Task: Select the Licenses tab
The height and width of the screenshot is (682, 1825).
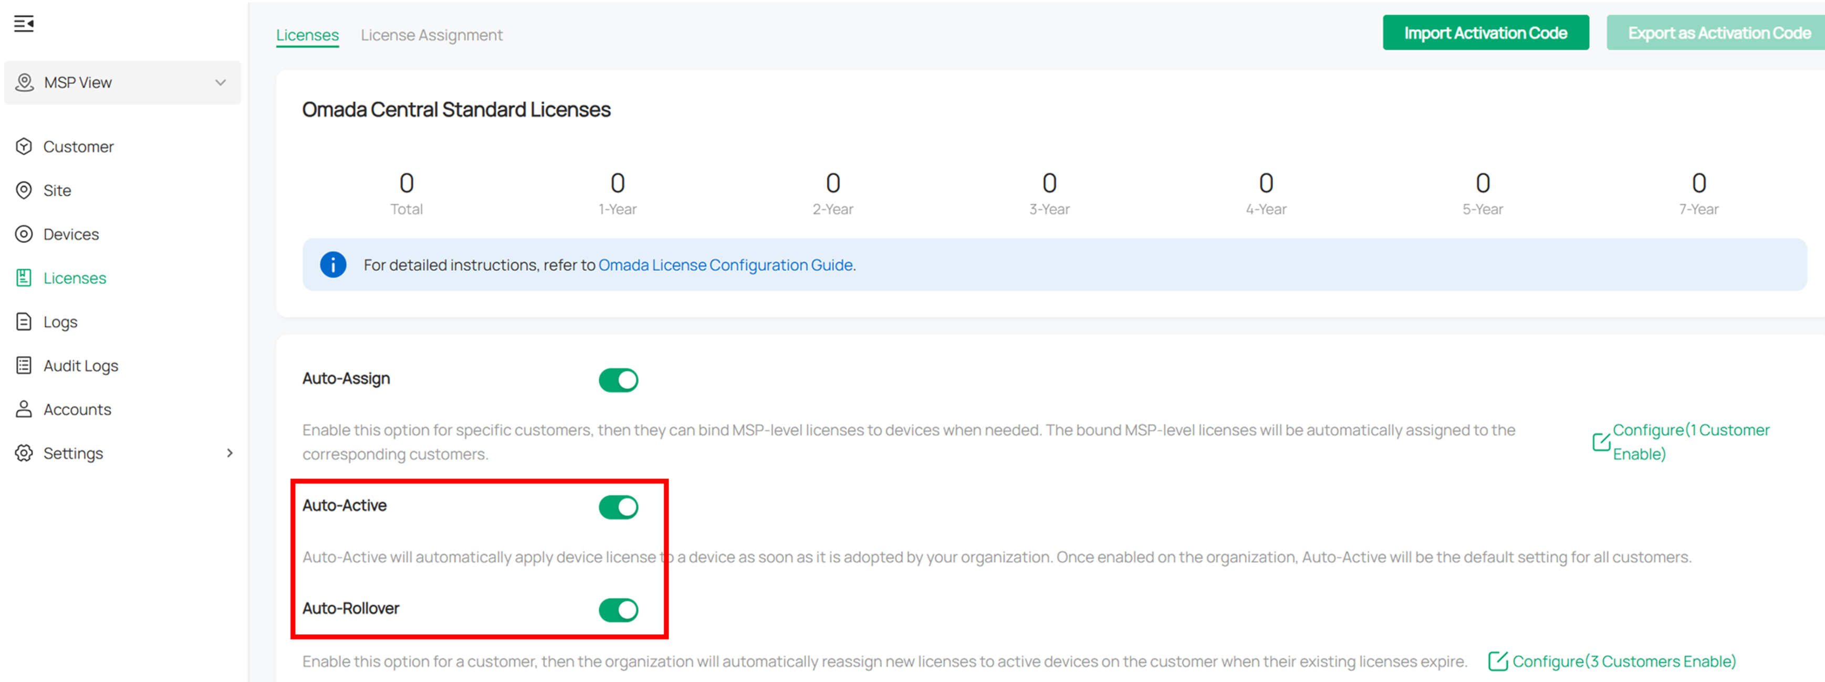Action: click(307, 34)
